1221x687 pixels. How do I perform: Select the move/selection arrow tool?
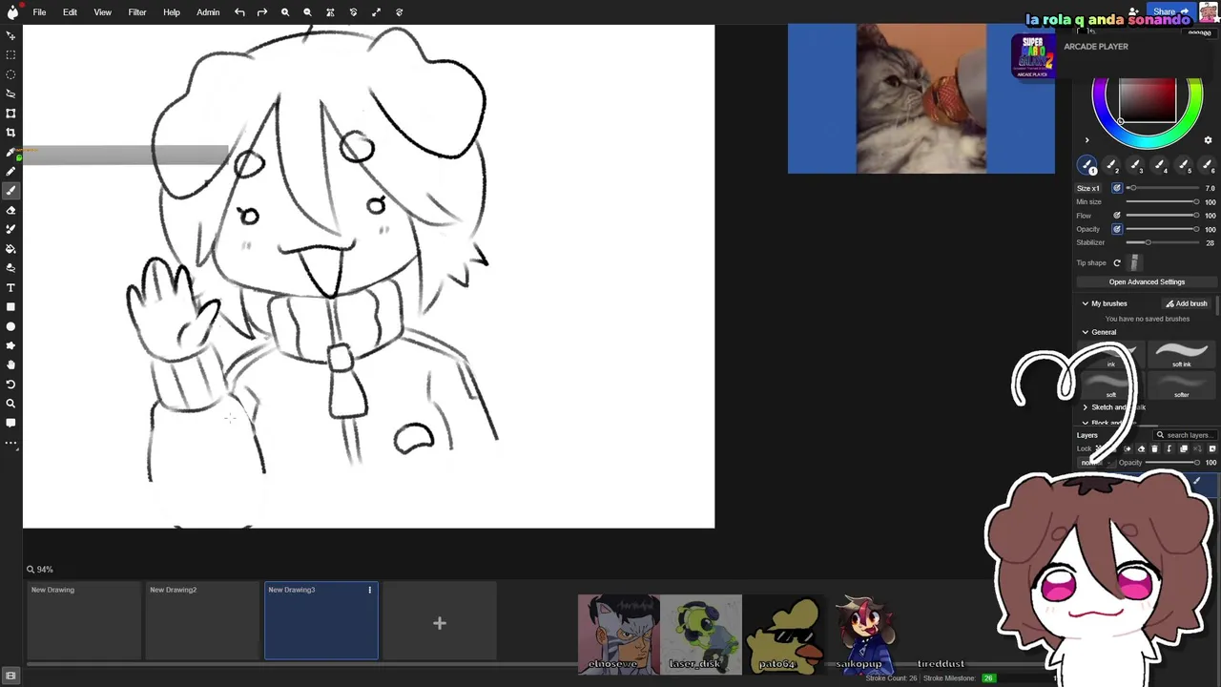pyautogui.click(x=10, y=35)
